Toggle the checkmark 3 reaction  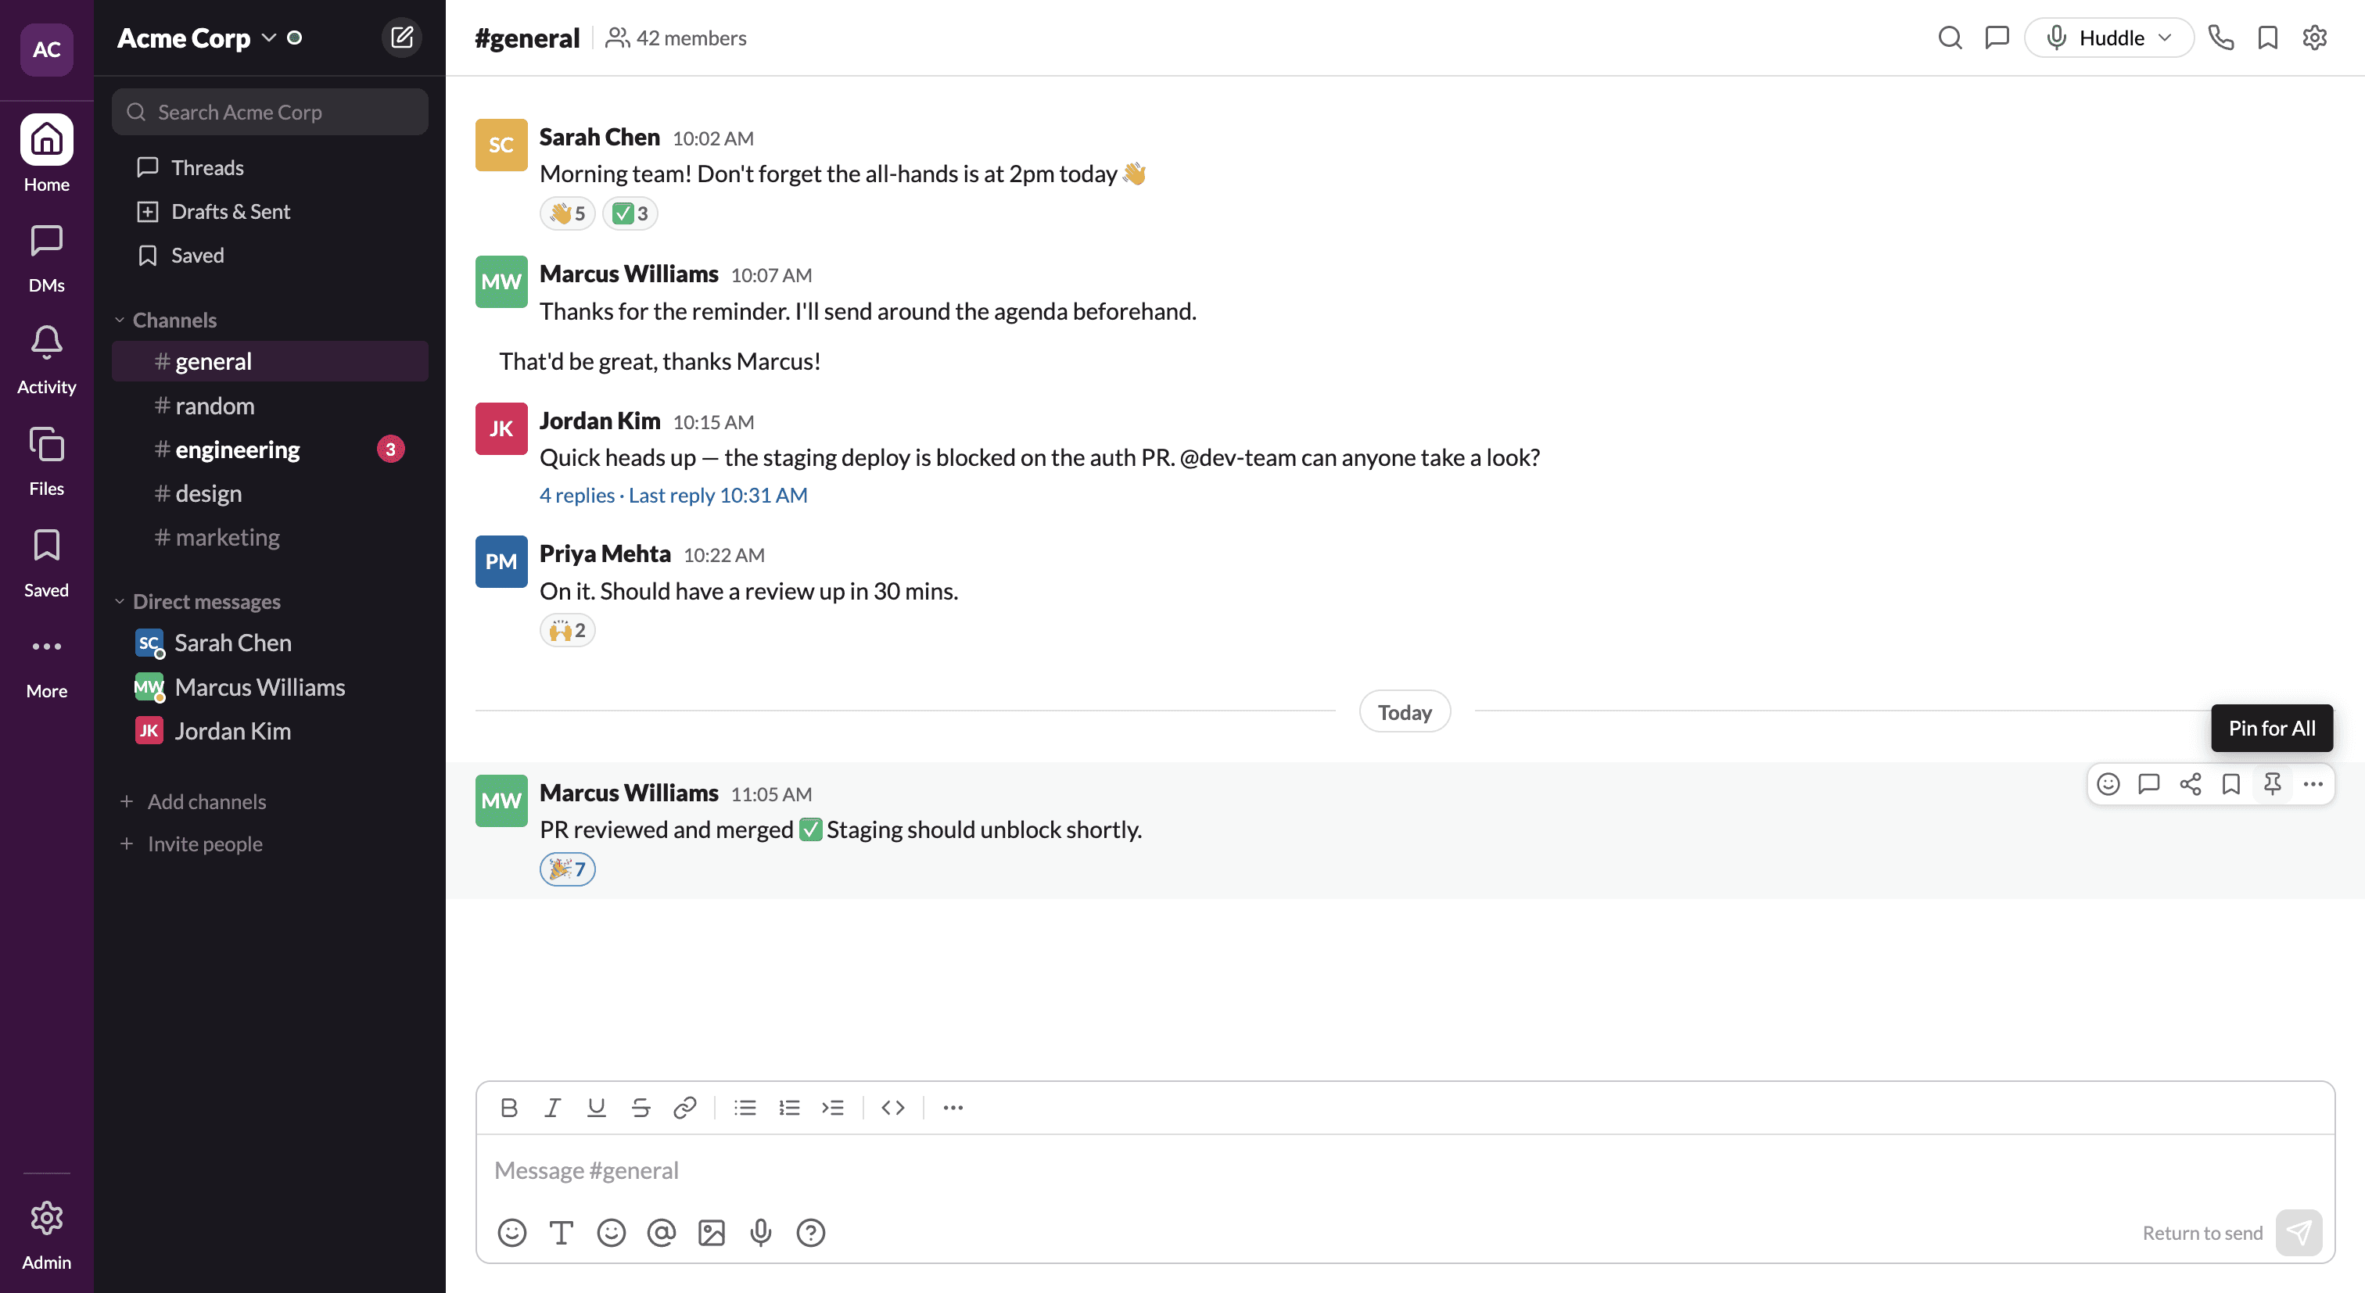pos(630,214)
